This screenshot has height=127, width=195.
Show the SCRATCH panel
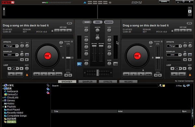tap(109, 22)
